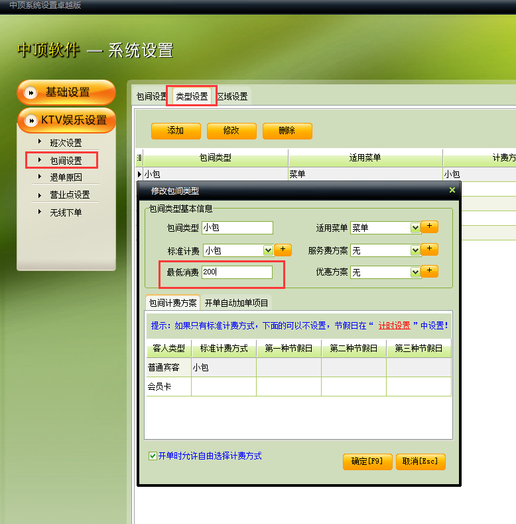Confirm with 确定[F9] button
The image size is (516, 524).
pos(367,462)
